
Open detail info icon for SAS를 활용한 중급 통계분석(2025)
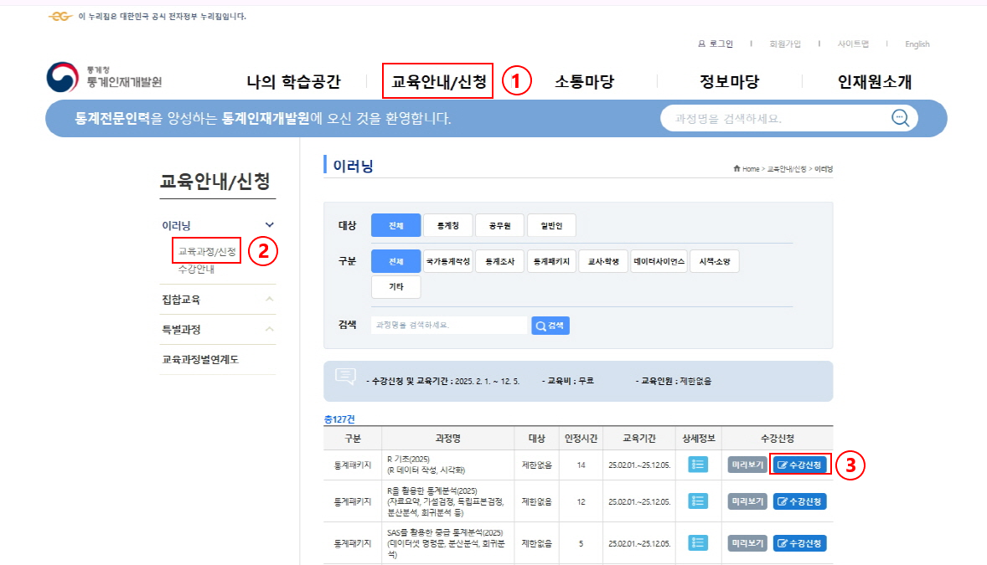tap(697, 542)
